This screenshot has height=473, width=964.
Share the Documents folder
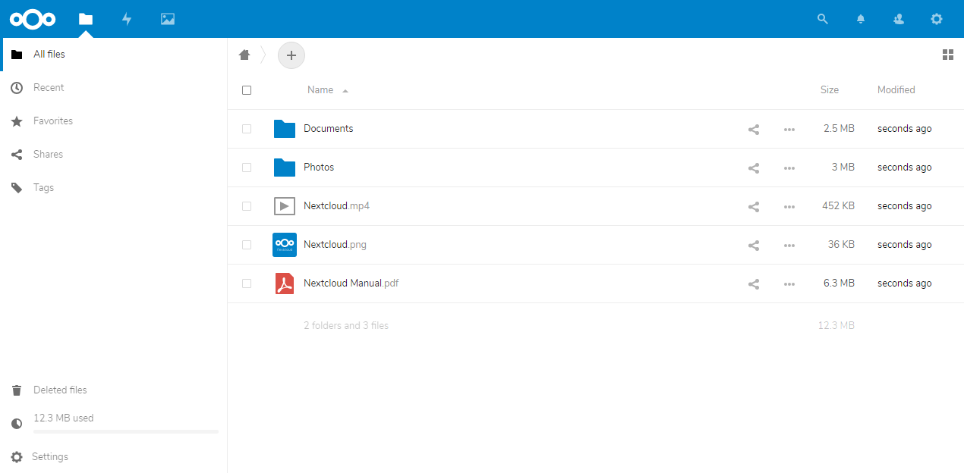pos(754,130)
